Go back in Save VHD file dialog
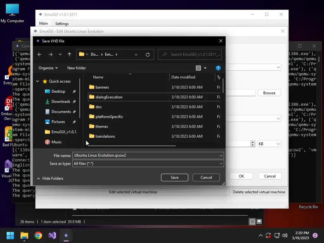324x243 pixels. [x=40, y=54]
